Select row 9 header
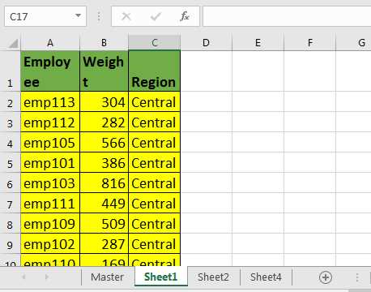 [x=11, y=244]
